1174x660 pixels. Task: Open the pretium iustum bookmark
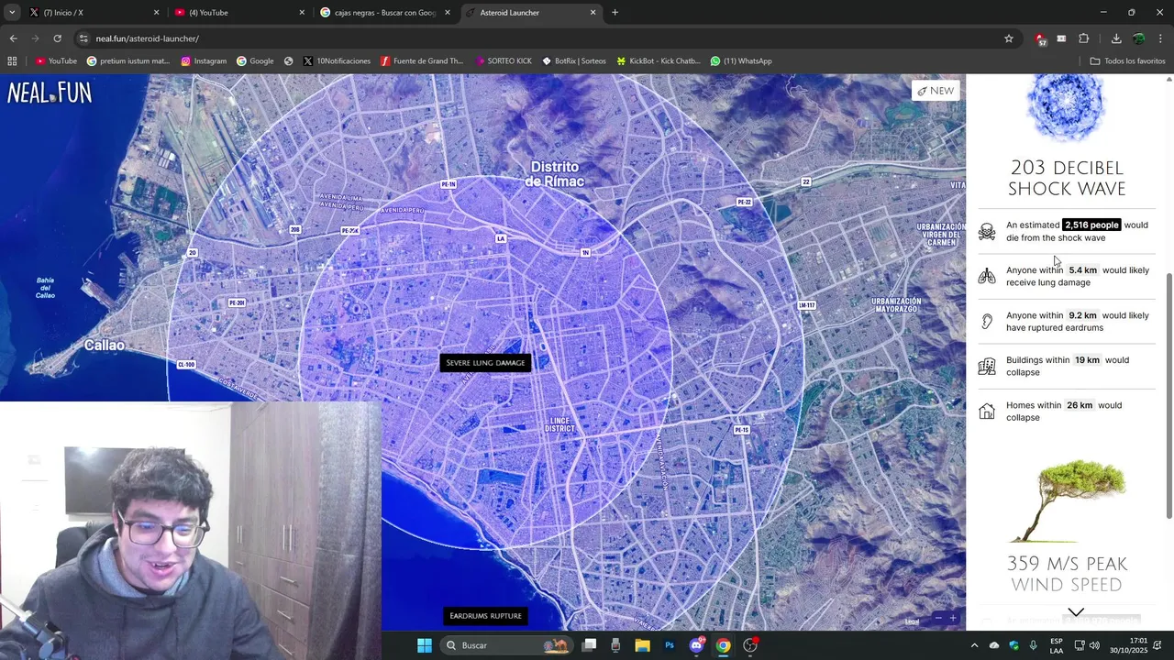(x=128, y=61)
